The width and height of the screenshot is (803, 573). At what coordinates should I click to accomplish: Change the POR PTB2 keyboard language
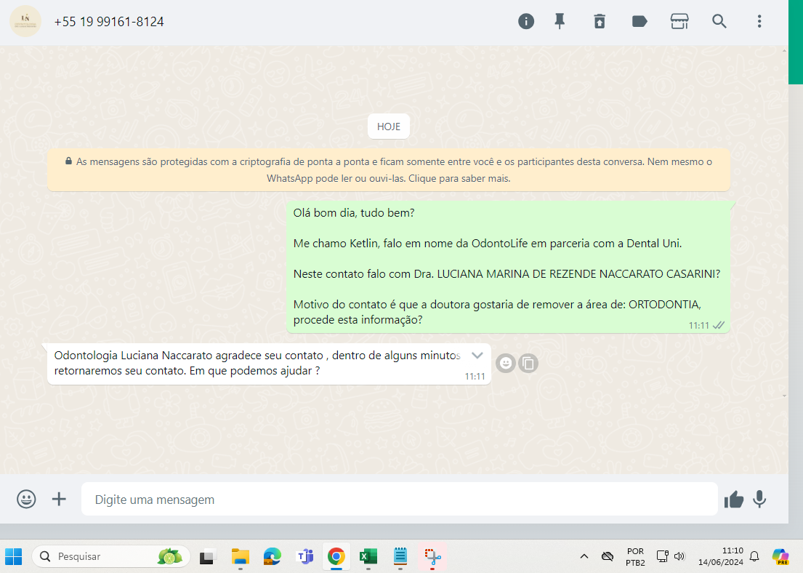click(636, 556)
